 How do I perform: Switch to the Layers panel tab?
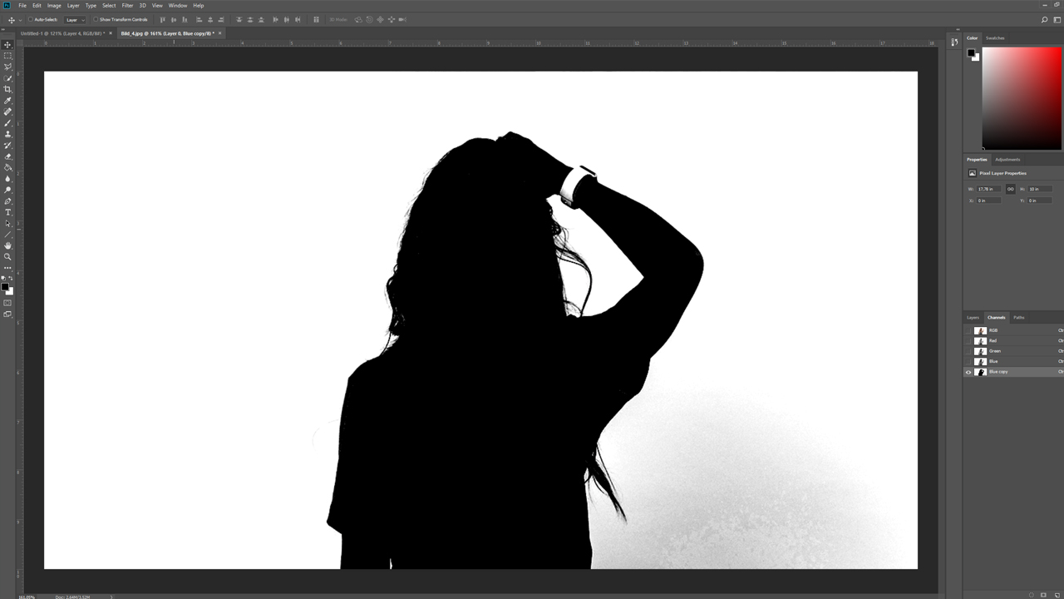pos(973,317)
